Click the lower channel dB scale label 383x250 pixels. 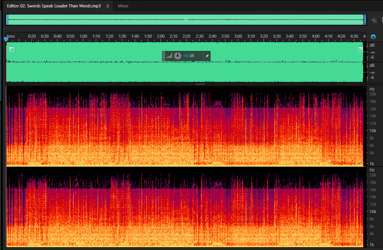coord(372,66)
